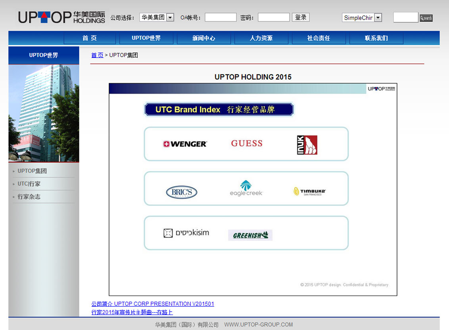Click the UTC Brand Index banner
449x330 pixels.
click(219, 109)
